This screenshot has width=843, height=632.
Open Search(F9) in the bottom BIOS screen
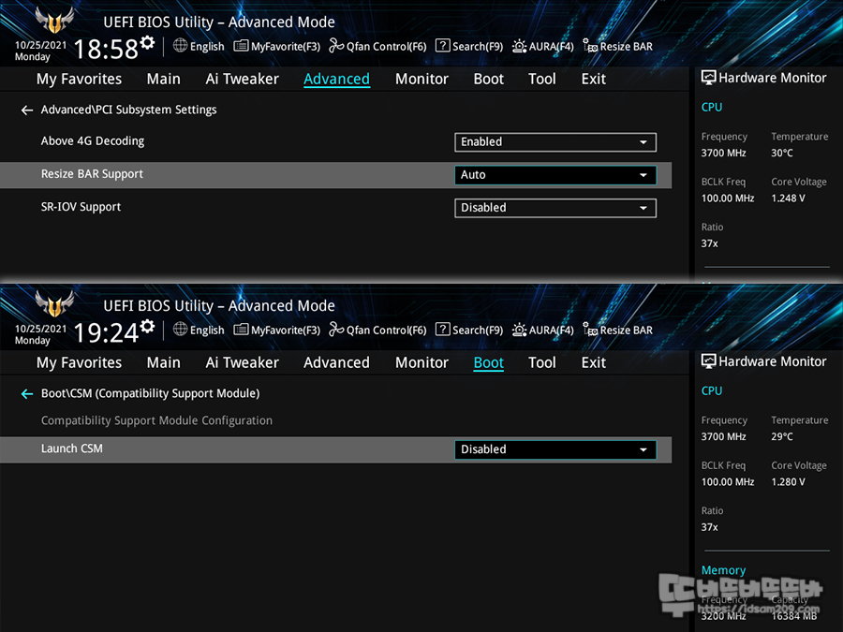pyautogui.click(x=469, y=330)
